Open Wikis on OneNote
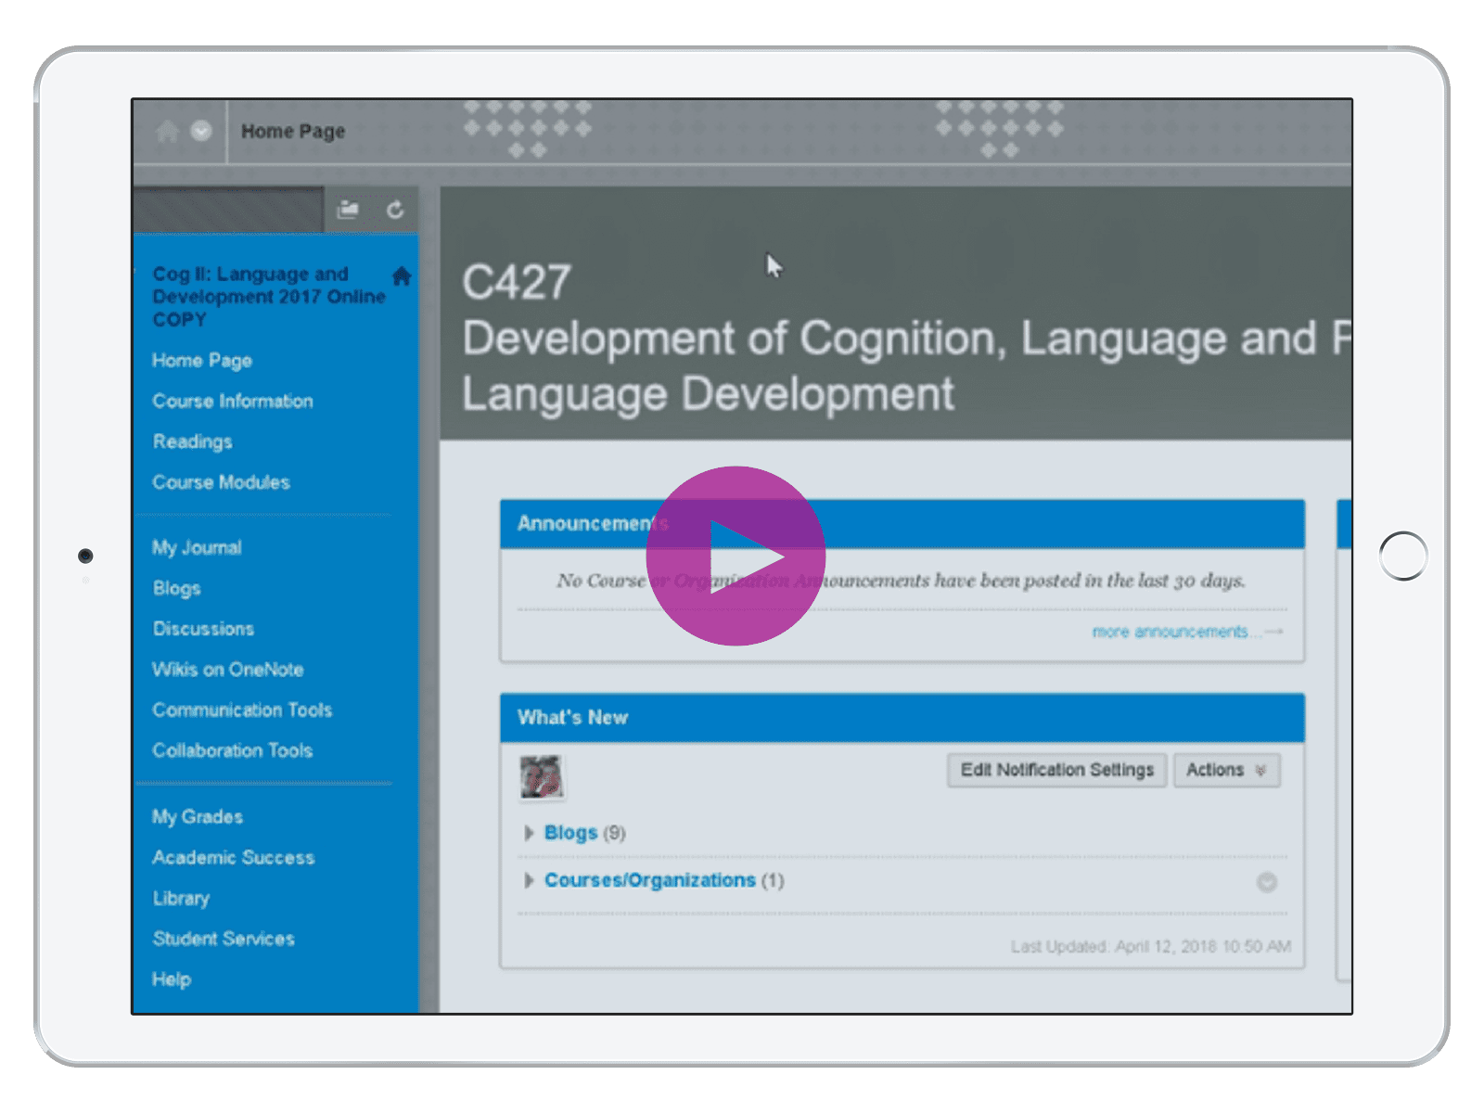This screenshot has width=1484, height=1113. [x=228, y=670]
